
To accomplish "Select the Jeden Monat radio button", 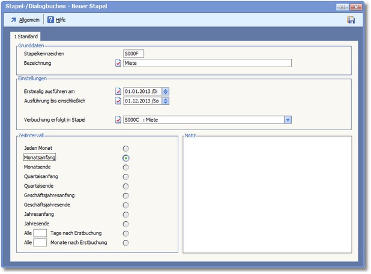I will click(x=125, y=148).
